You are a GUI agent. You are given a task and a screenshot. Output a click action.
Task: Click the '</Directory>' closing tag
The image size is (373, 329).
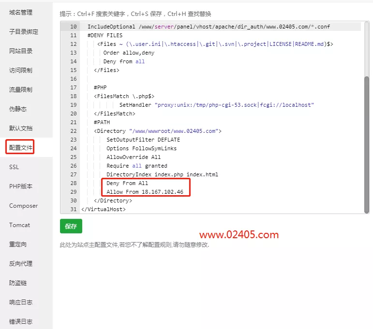point(113,200)
